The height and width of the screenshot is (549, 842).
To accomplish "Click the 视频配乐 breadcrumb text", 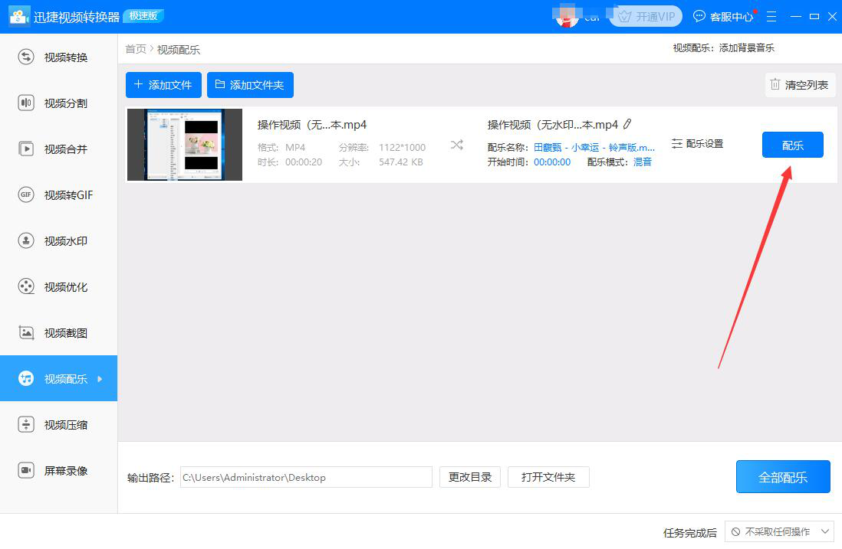I will [x=178, y=50].
